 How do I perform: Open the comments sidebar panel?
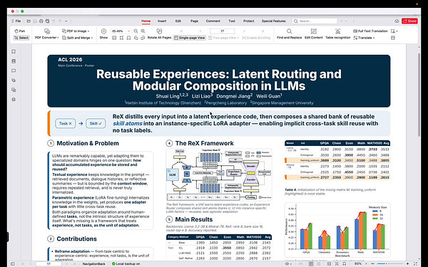pos(14,70)
